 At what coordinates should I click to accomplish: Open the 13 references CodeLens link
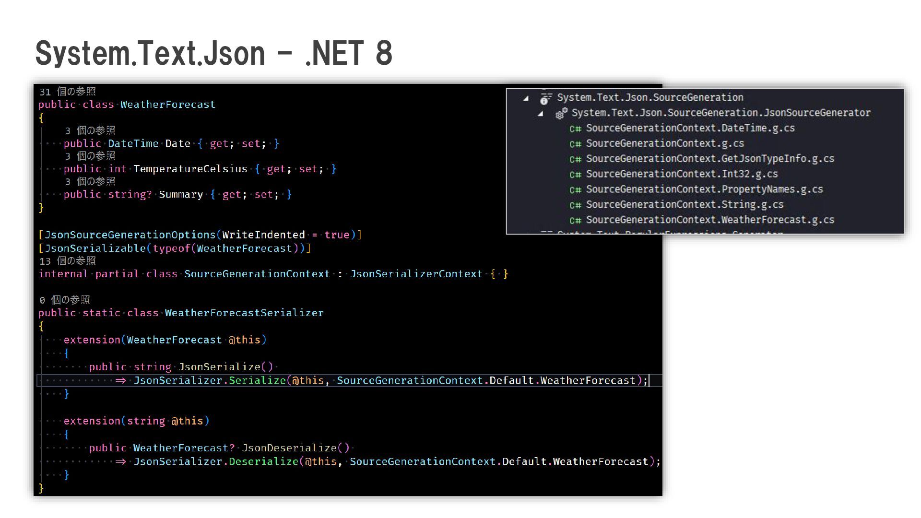point(68,261)
